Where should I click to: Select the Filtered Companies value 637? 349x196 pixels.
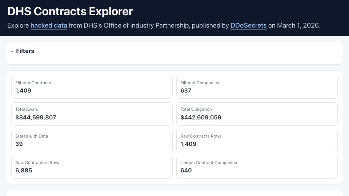tap(186, 90)
